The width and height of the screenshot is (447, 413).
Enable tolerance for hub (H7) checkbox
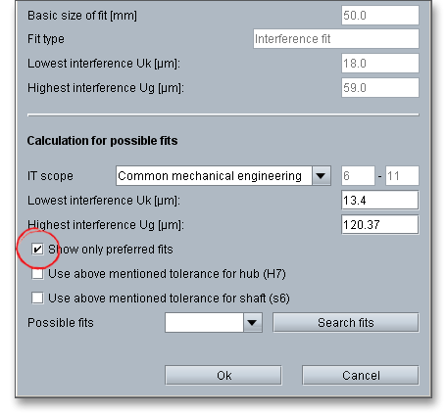coord(37,274)
